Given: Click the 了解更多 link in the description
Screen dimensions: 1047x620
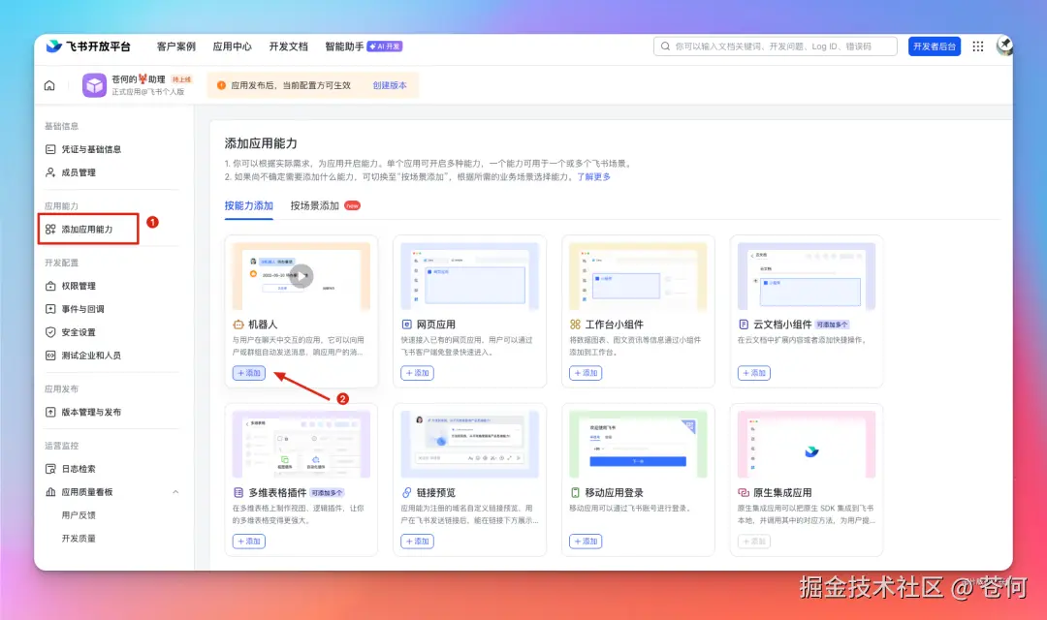Looking at the screenshot, I should (592, 177).
